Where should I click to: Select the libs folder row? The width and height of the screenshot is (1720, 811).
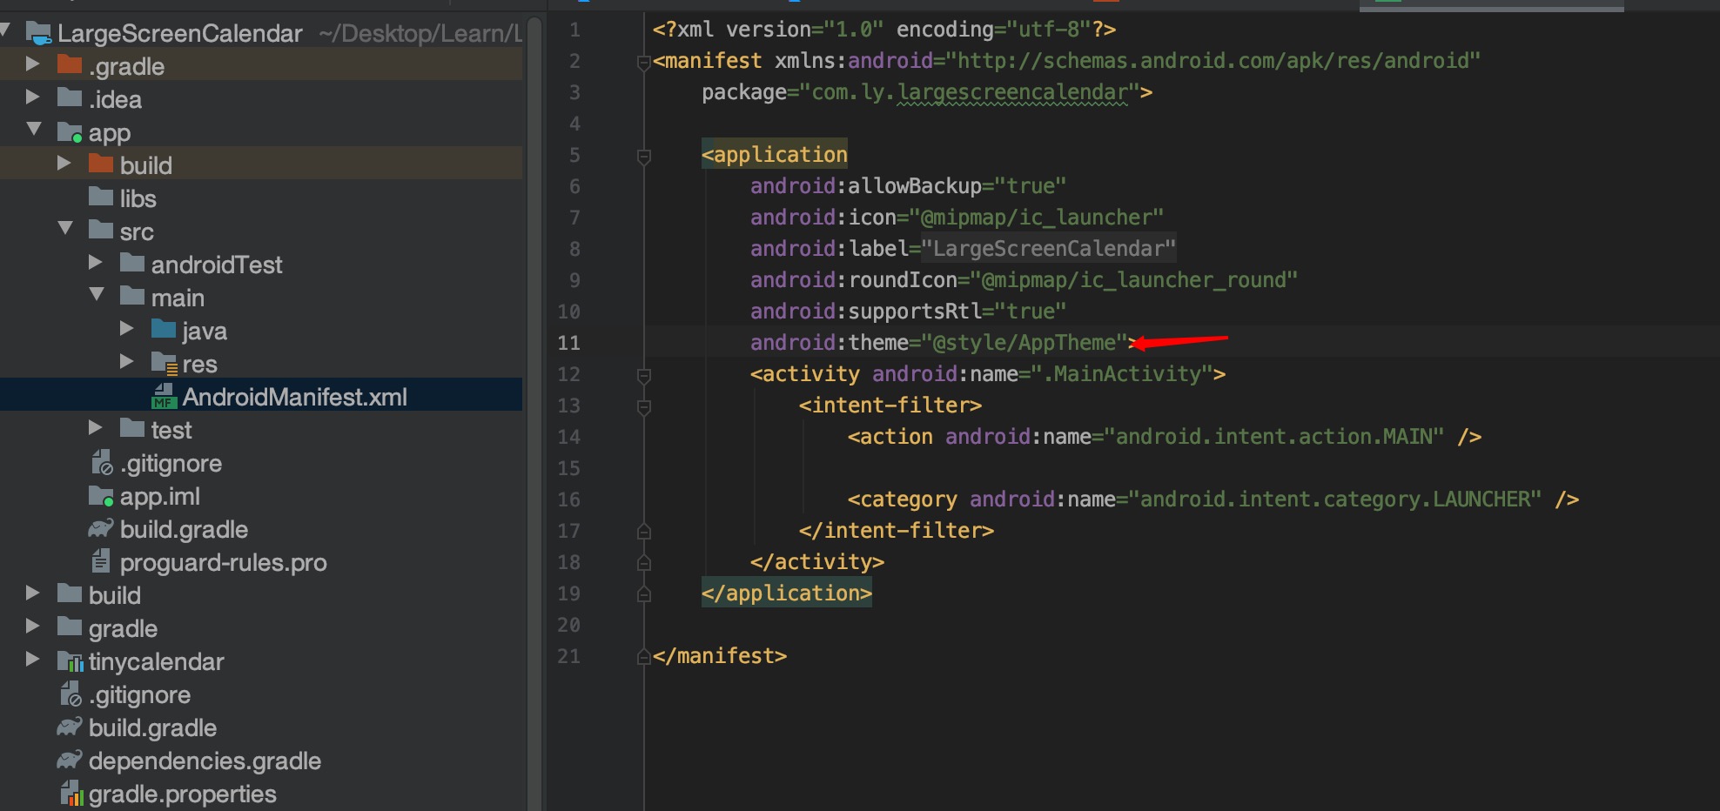[261, 198]
